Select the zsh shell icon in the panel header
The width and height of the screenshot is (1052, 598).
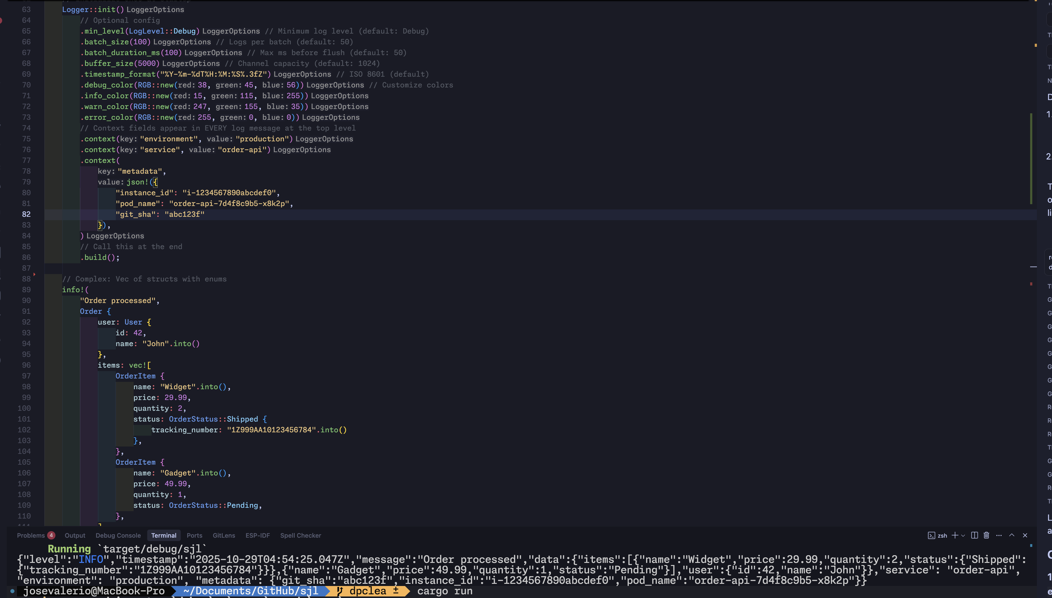coord(931,535)
